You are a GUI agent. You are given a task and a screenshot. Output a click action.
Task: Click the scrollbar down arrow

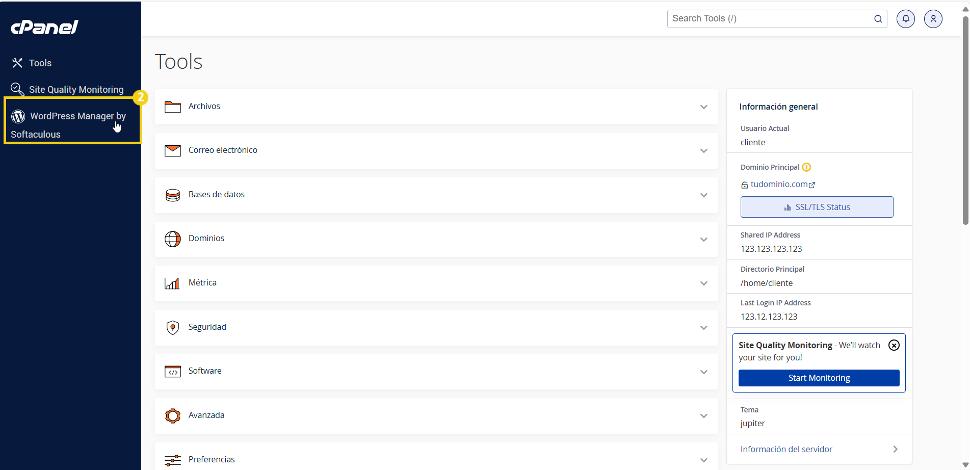point(965,465)
